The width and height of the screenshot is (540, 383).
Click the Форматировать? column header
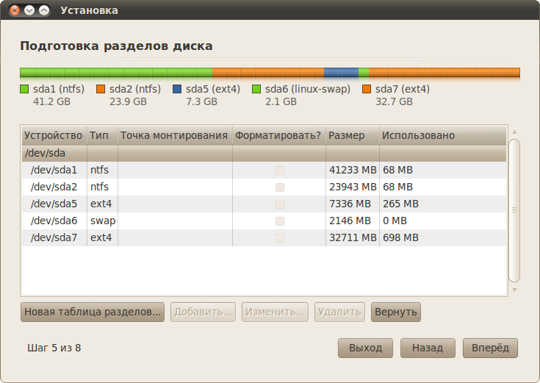tap(279, 135)
